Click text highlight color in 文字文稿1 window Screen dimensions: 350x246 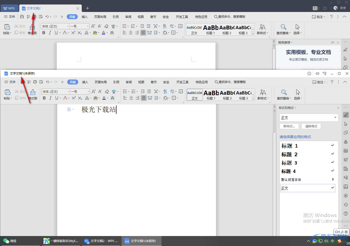click(95, 98)
